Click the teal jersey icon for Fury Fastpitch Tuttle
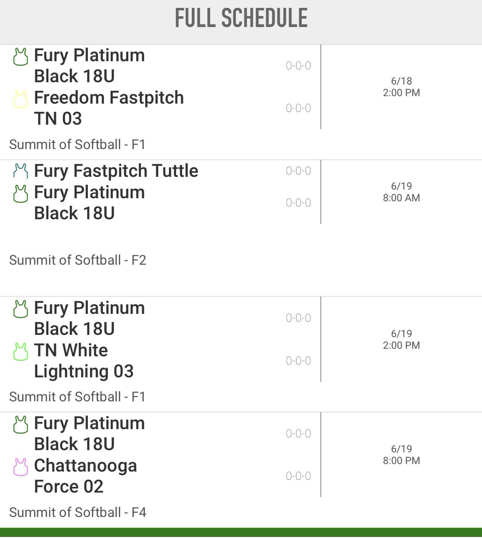 pyautogui.click(x=20, y=171)
